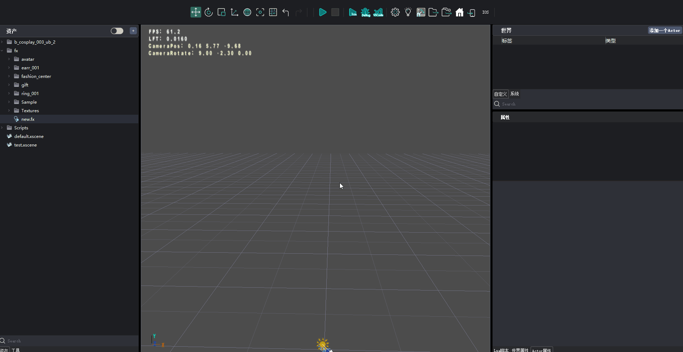Select the Move tool in toolbar

(196, 12)
